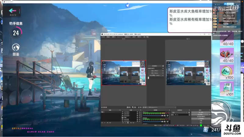This screenshot has height=137, width=244.
Task: Move scene up in Scenes panel
Action: (x=108, y=123)
